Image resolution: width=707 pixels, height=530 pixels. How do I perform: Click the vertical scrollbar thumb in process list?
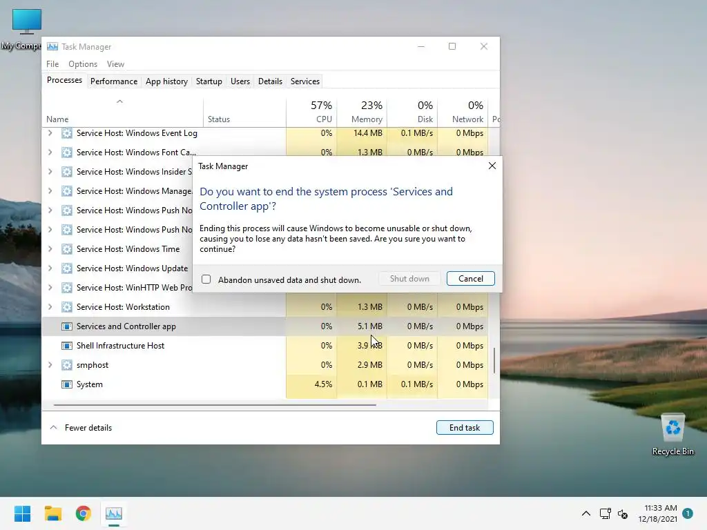(x=494, y=360)
